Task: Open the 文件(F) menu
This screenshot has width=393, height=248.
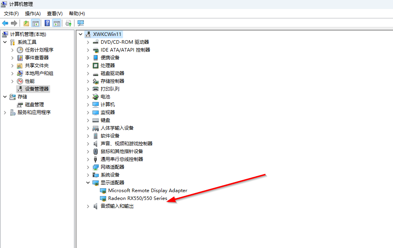Action: 11,14
